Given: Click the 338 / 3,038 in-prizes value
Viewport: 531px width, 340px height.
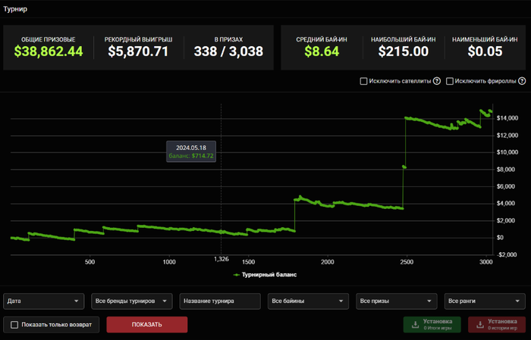Looking at the screenshot, I should pos(228,51).
